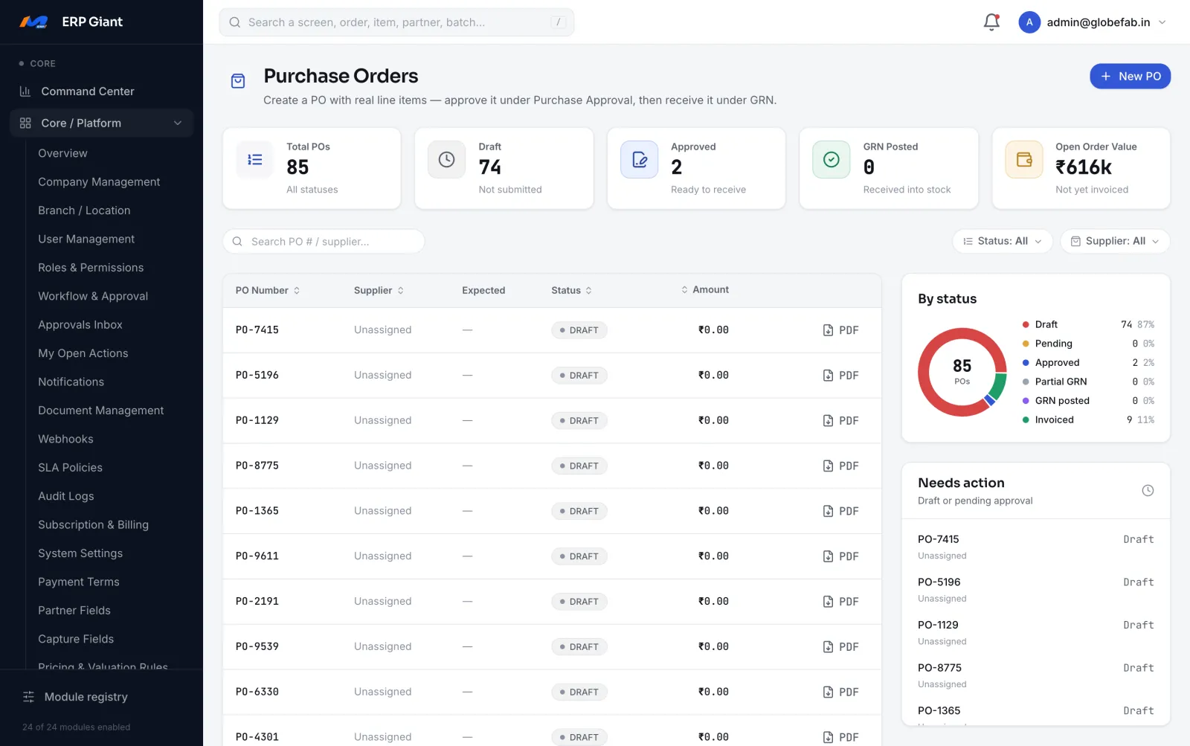Download PDF for PO-1129
1190x746 pixels.
pos(840,421)
